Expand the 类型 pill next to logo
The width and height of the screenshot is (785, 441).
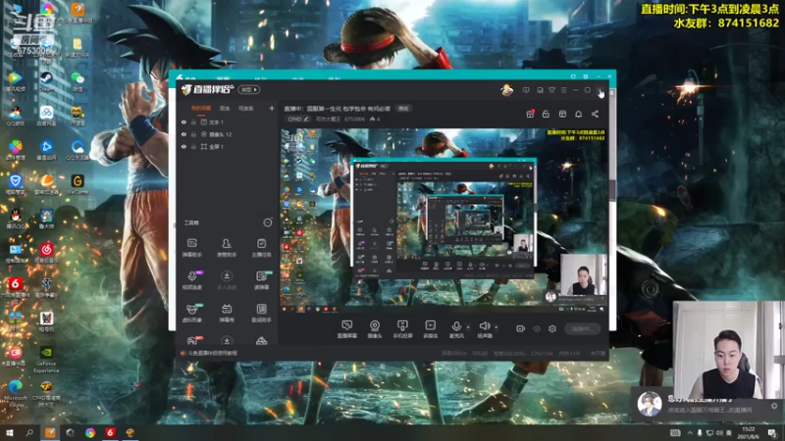tap(249, 89)
